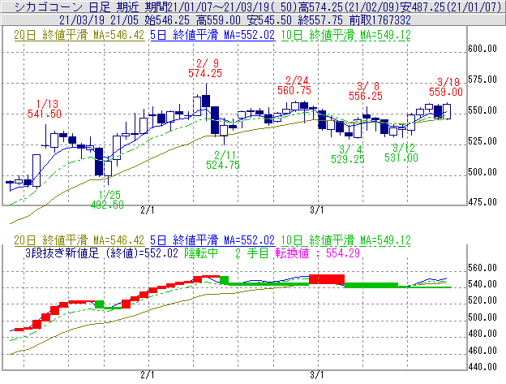
Task: Click the last white candlestick under 3/18 559.00
Action: coord(447,111)
